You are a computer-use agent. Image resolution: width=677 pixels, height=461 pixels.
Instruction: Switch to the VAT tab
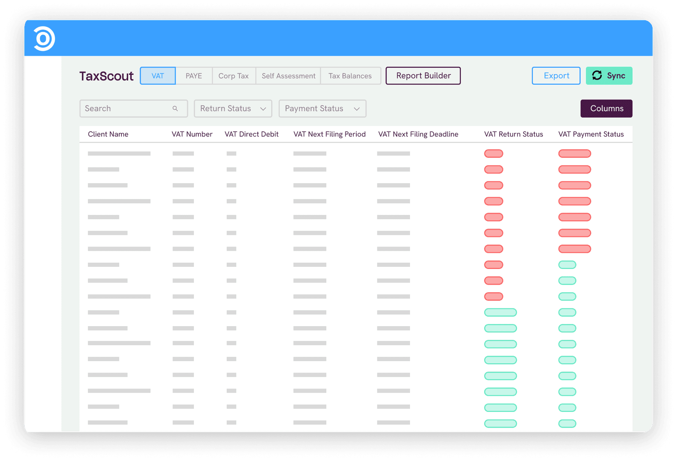pyautogui.click(x=158, y=76)
